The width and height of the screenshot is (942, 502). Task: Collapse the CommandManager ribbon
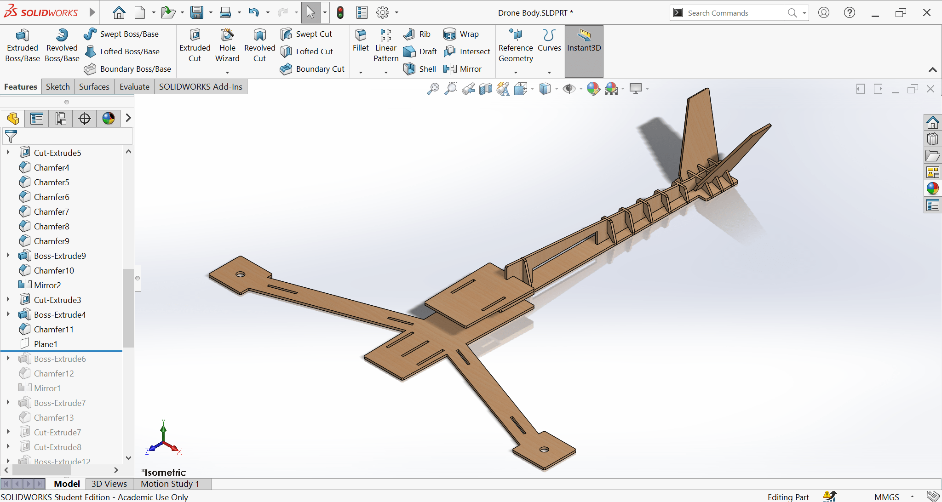tap(932, 70)
